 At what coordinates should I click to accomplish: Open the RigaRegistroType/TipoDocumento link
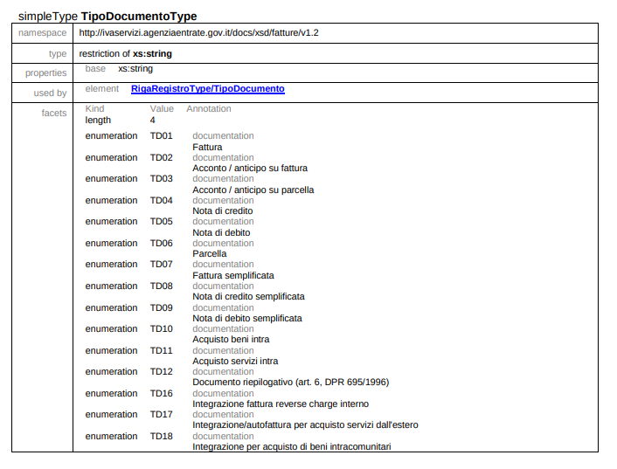point(207,89)
